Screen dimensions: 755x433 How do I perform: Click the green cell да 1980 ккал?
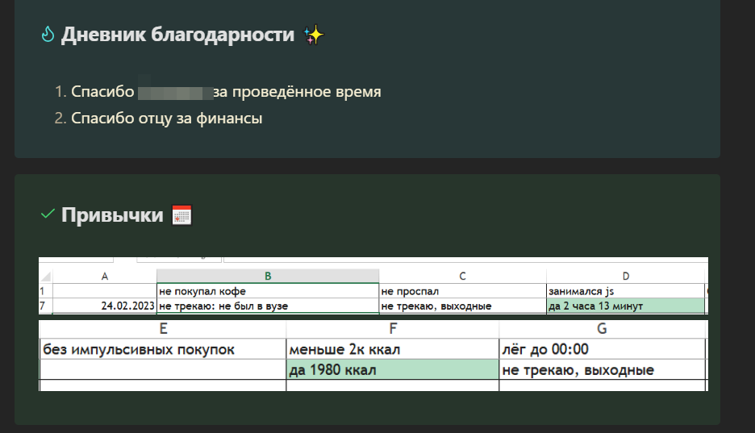tap(393, 370)
